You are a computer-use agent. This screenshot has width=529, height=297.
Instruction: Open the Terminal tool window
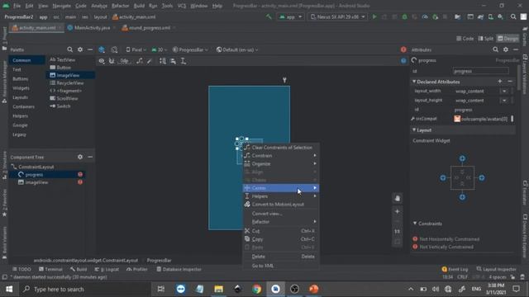[x=50, y=269]
